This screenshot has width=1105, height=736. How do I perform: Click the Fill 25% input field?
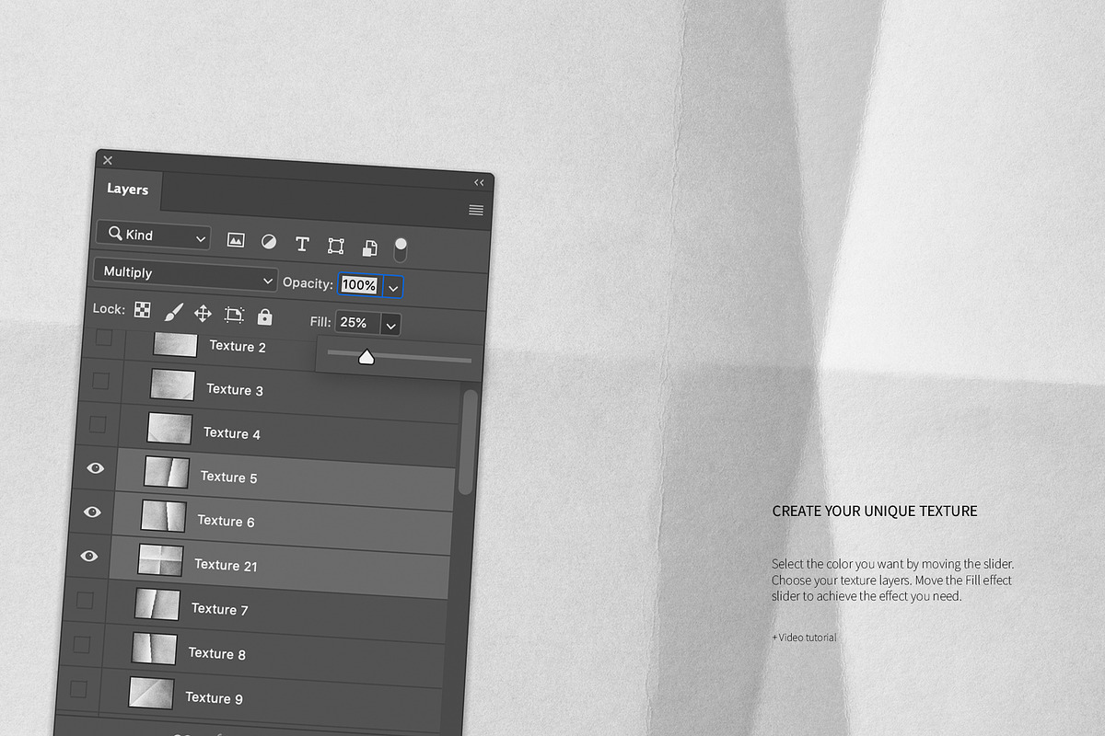357,322
